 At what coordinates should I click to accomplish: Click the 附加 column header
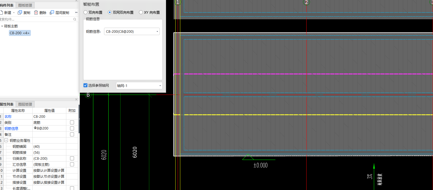click(x=72, y=110)
